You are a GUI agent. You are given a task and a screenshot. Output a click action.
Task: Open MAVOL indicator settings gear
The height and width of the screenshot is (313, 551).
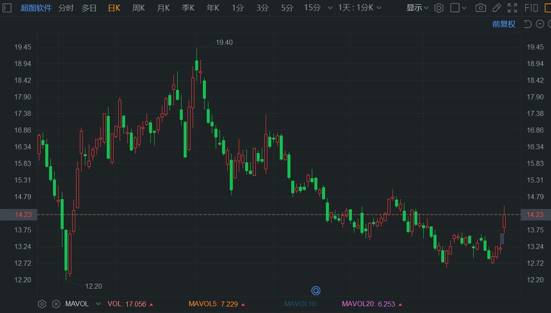tap(42, 304)
